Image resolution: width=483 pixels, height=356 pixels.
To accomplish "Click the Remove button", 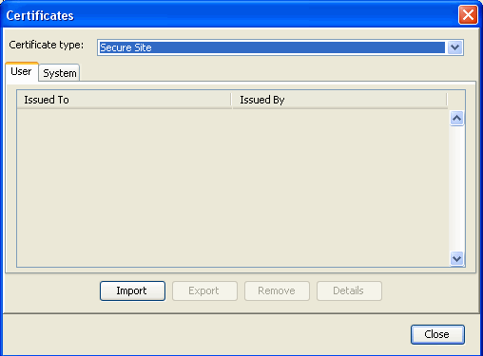I will [x=277, y=290].
